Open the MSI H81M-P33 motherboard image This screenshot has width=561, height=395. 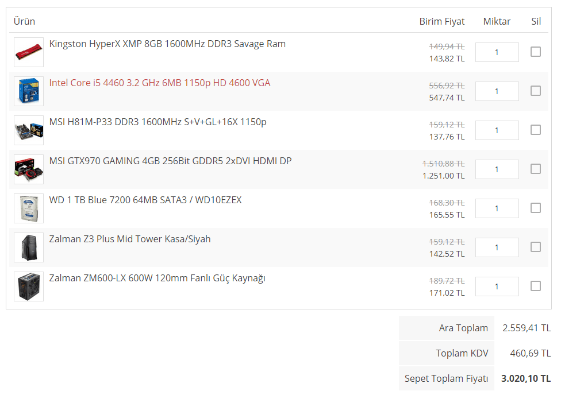(29, 130)
